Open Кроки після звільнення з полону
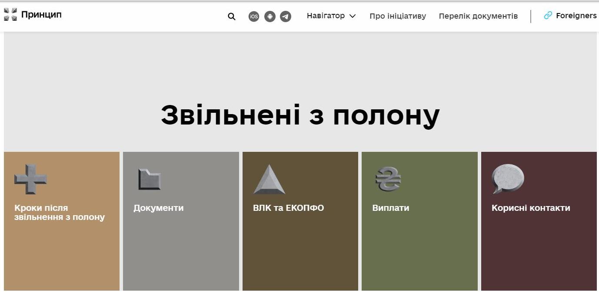 tap(60, 213)
